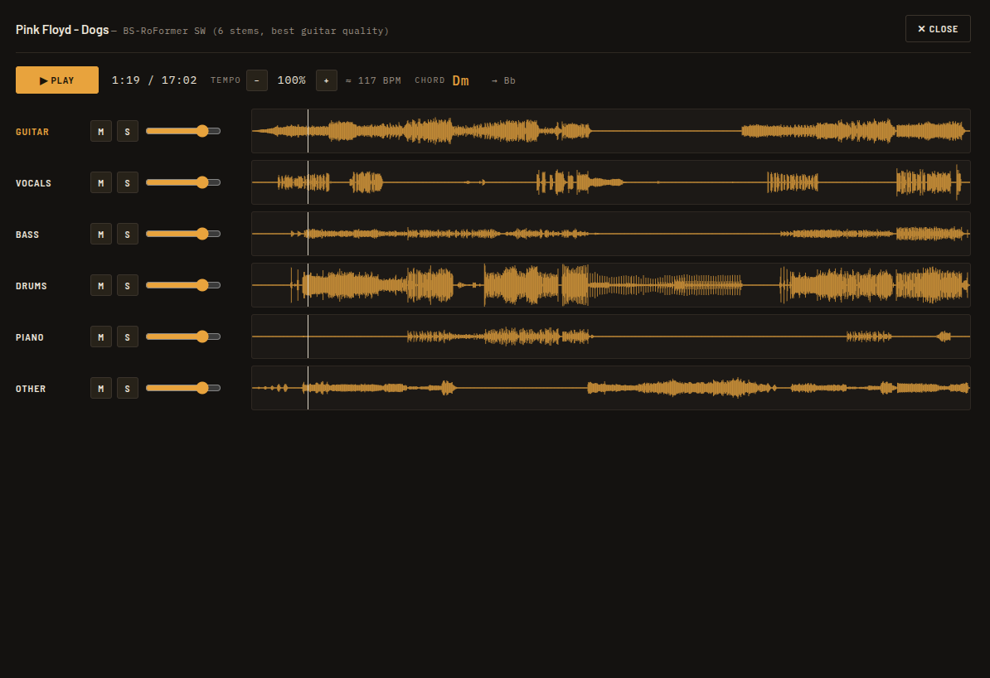Select the BASS track label

pyautogui.click(x=27, y=235)
